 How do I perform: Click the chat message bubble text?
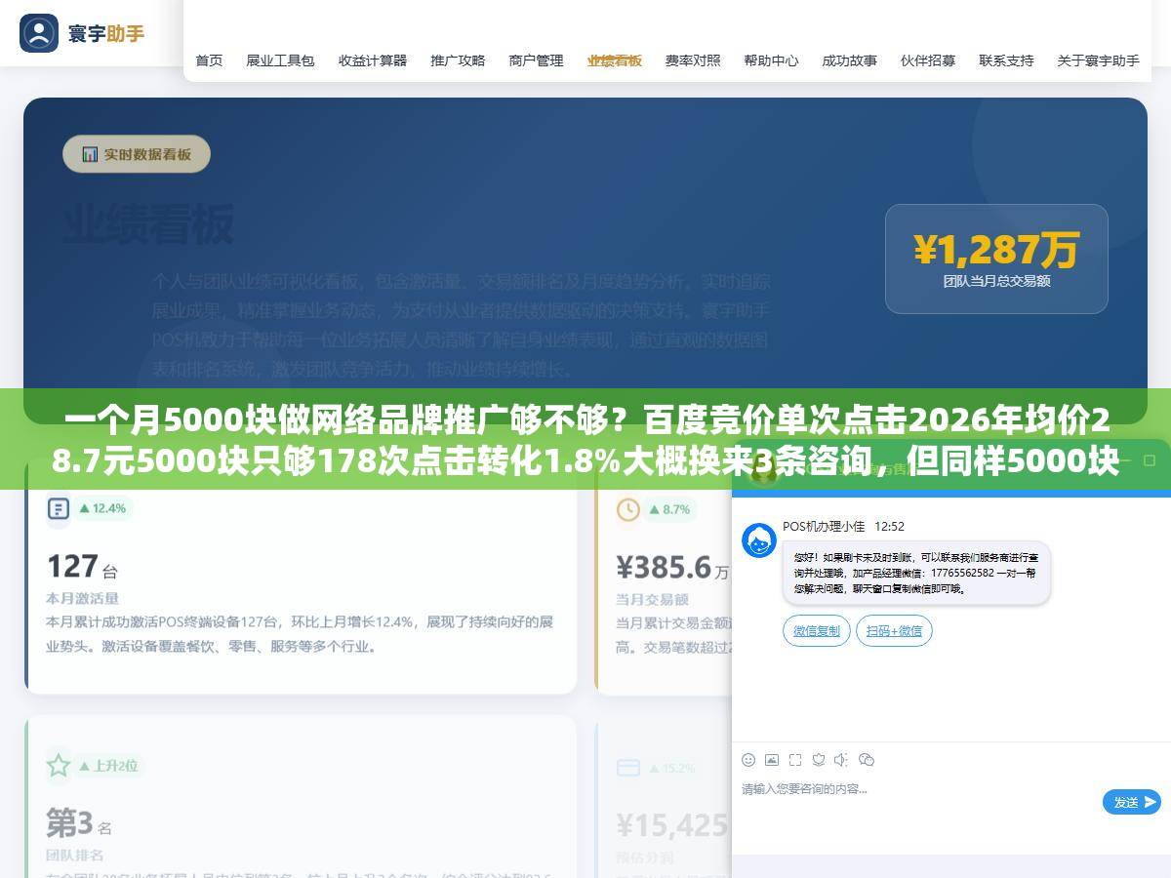pyautogui.click(x=916, y=573)
